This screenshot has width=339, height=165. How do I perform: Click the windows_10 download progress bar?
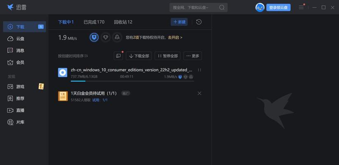tap(132, 81)
